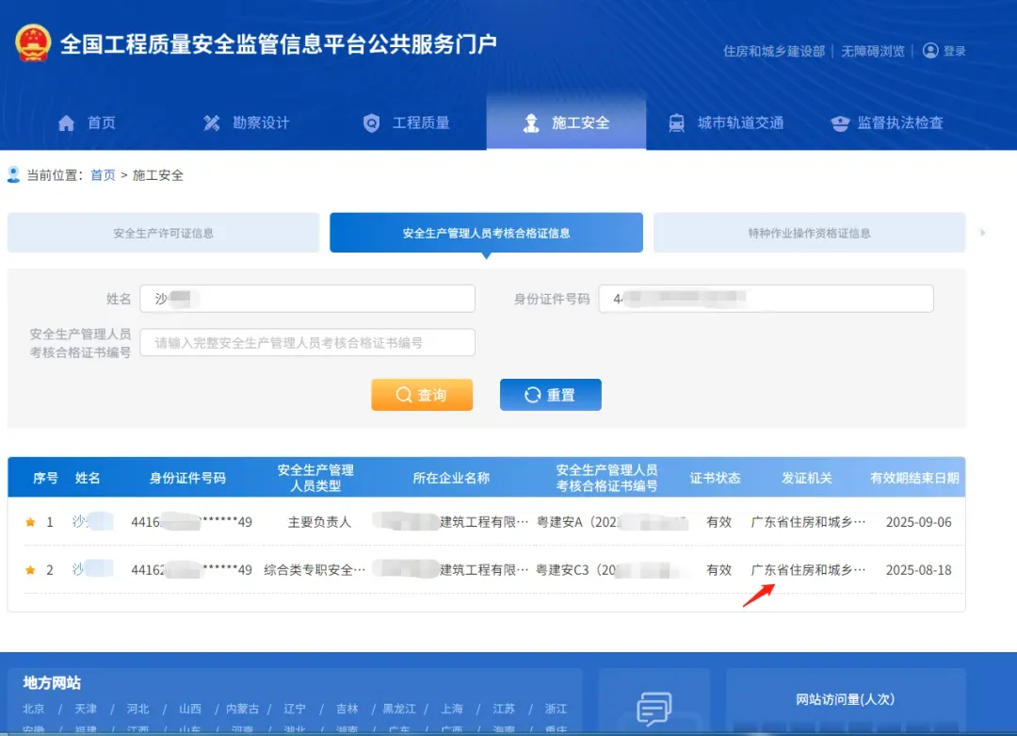Open the 内蒙古 local site link
The width and height of the screenshot is (1017, 736).
pos(243,709)
